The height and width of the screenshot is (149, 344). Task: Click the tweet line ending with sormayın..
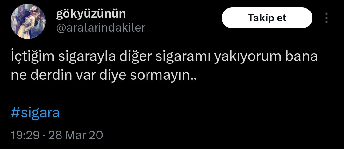coord(104,76)
